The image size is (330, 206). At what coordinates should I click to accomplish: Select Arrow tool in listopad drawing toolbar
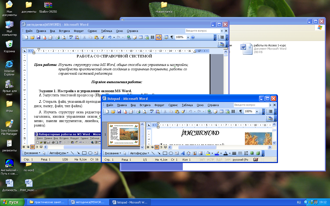click(x=159, y=153)
